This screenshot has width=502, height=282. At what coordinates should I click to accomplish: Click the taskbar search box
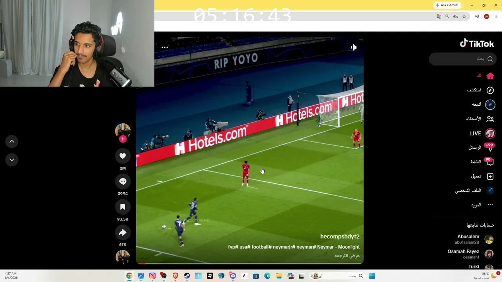click(336, 276)
